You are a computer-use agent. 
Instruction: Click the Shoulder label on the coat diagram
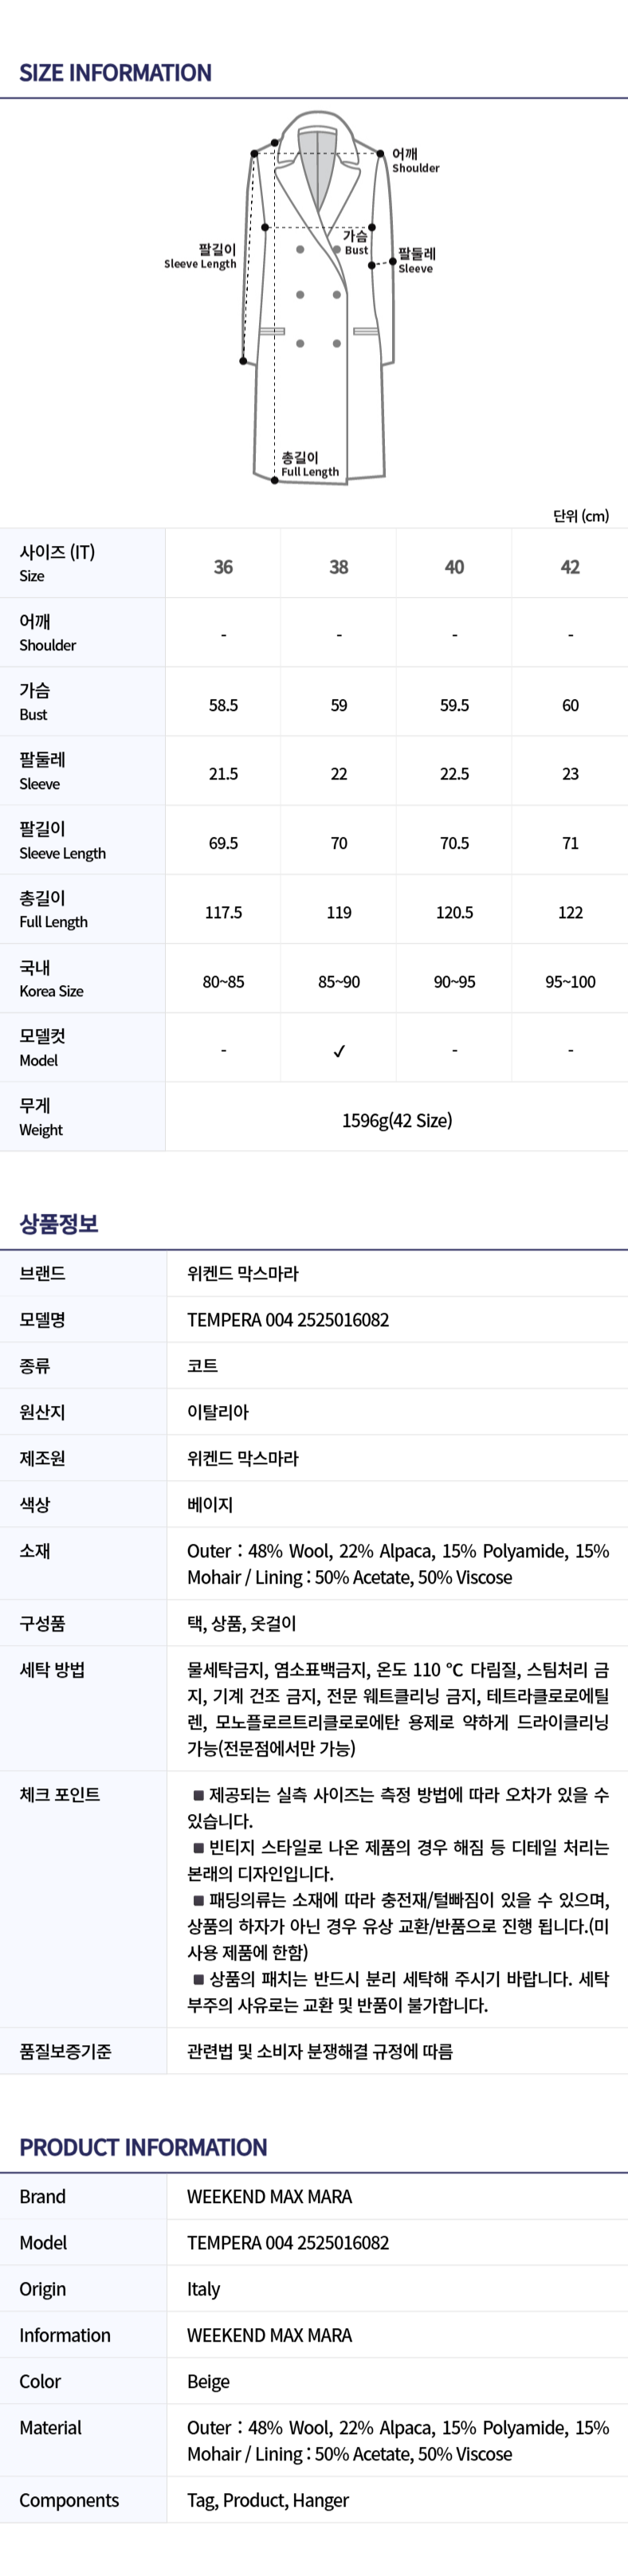[414, 161]
